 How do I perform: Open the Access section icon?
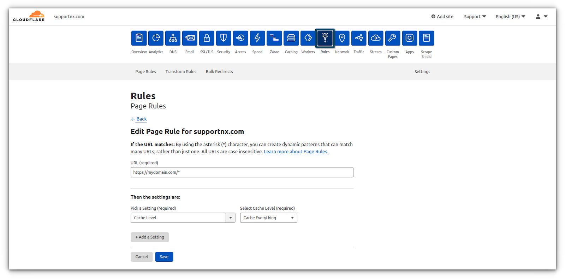[x=240, y=38]
